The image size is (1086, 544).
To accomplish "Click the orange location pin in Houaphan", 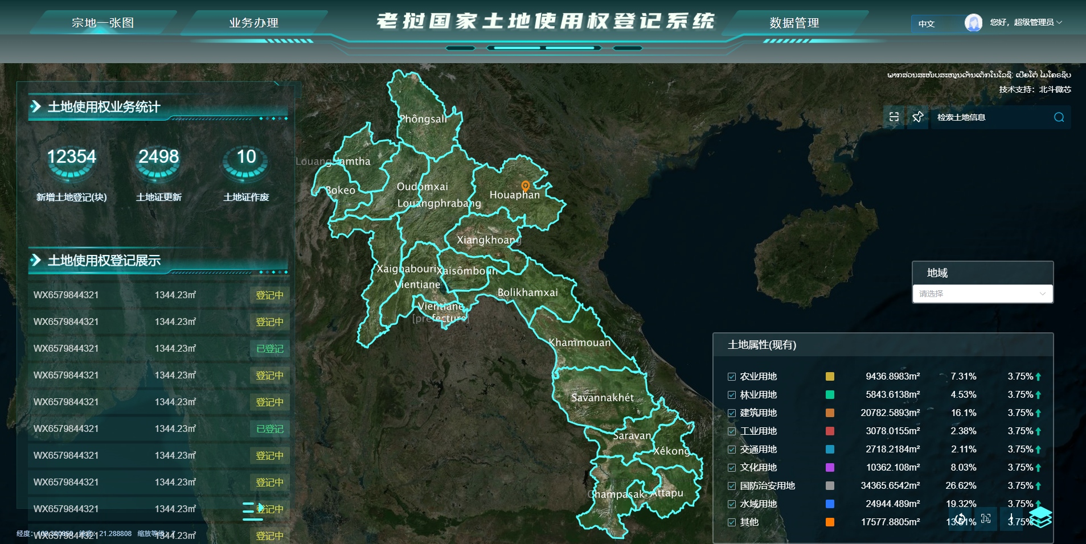I will pyautogui.click(x=525, y=186).
